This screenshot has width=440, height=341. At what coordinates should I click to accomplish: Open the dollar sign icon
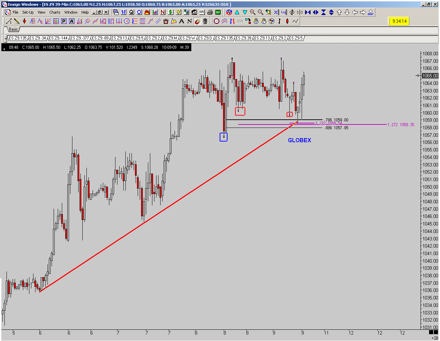click(x=170, y=12)
